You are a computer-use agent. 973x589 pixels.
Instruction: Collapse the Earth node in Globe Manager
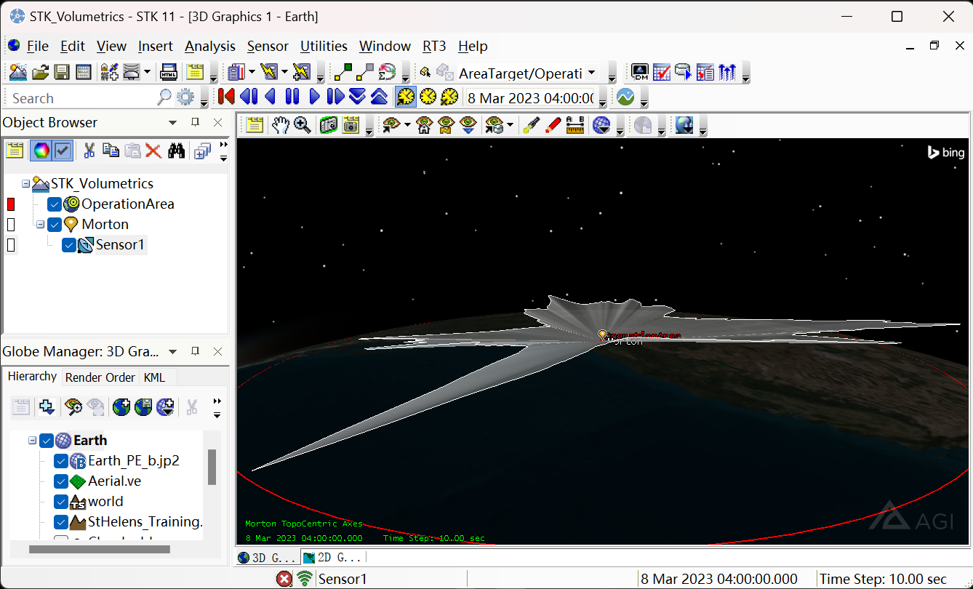[x=32, y=440]
